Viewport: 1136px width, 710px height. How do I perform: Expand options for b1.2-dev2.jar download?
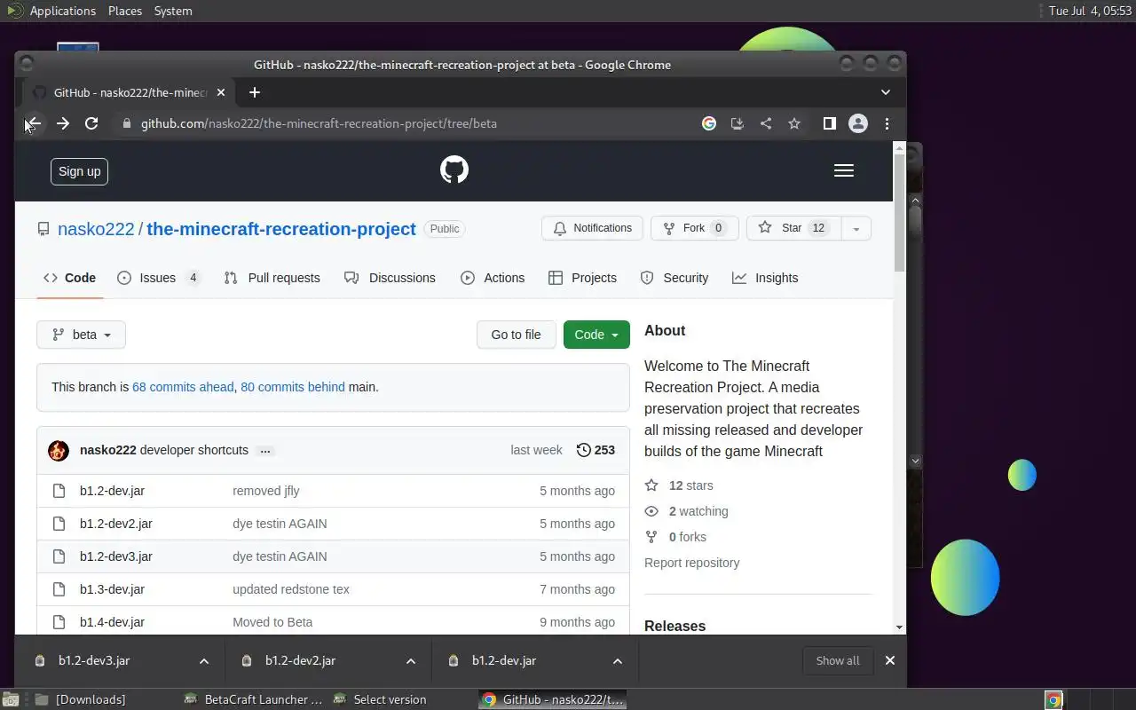tap(411, 660)
